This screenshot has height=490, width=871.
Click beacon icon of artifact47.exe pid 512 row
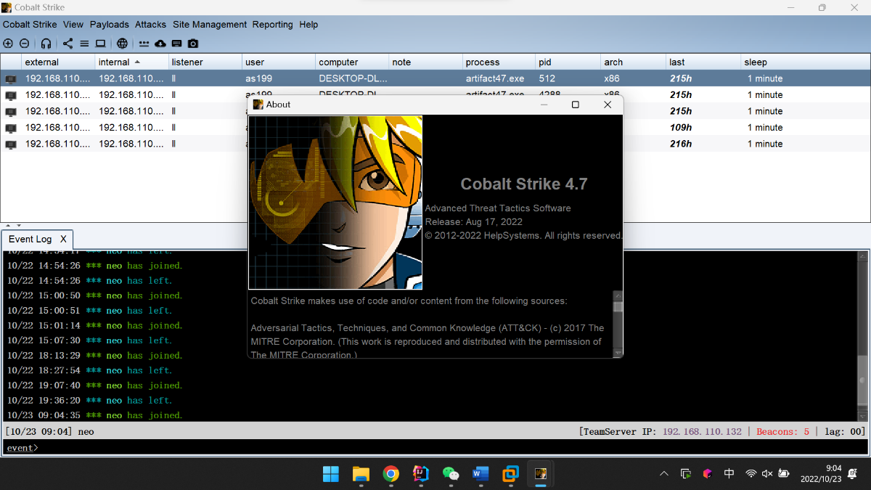point(11,79)
